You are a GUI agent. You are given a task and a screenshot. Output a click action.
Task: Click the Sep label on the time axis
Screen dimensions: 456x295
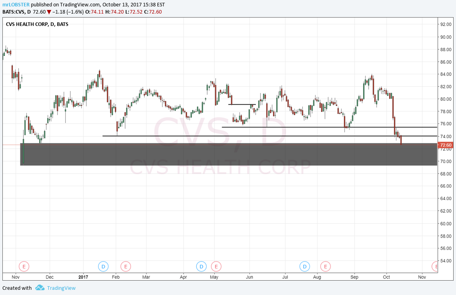(x=354, y=277)
